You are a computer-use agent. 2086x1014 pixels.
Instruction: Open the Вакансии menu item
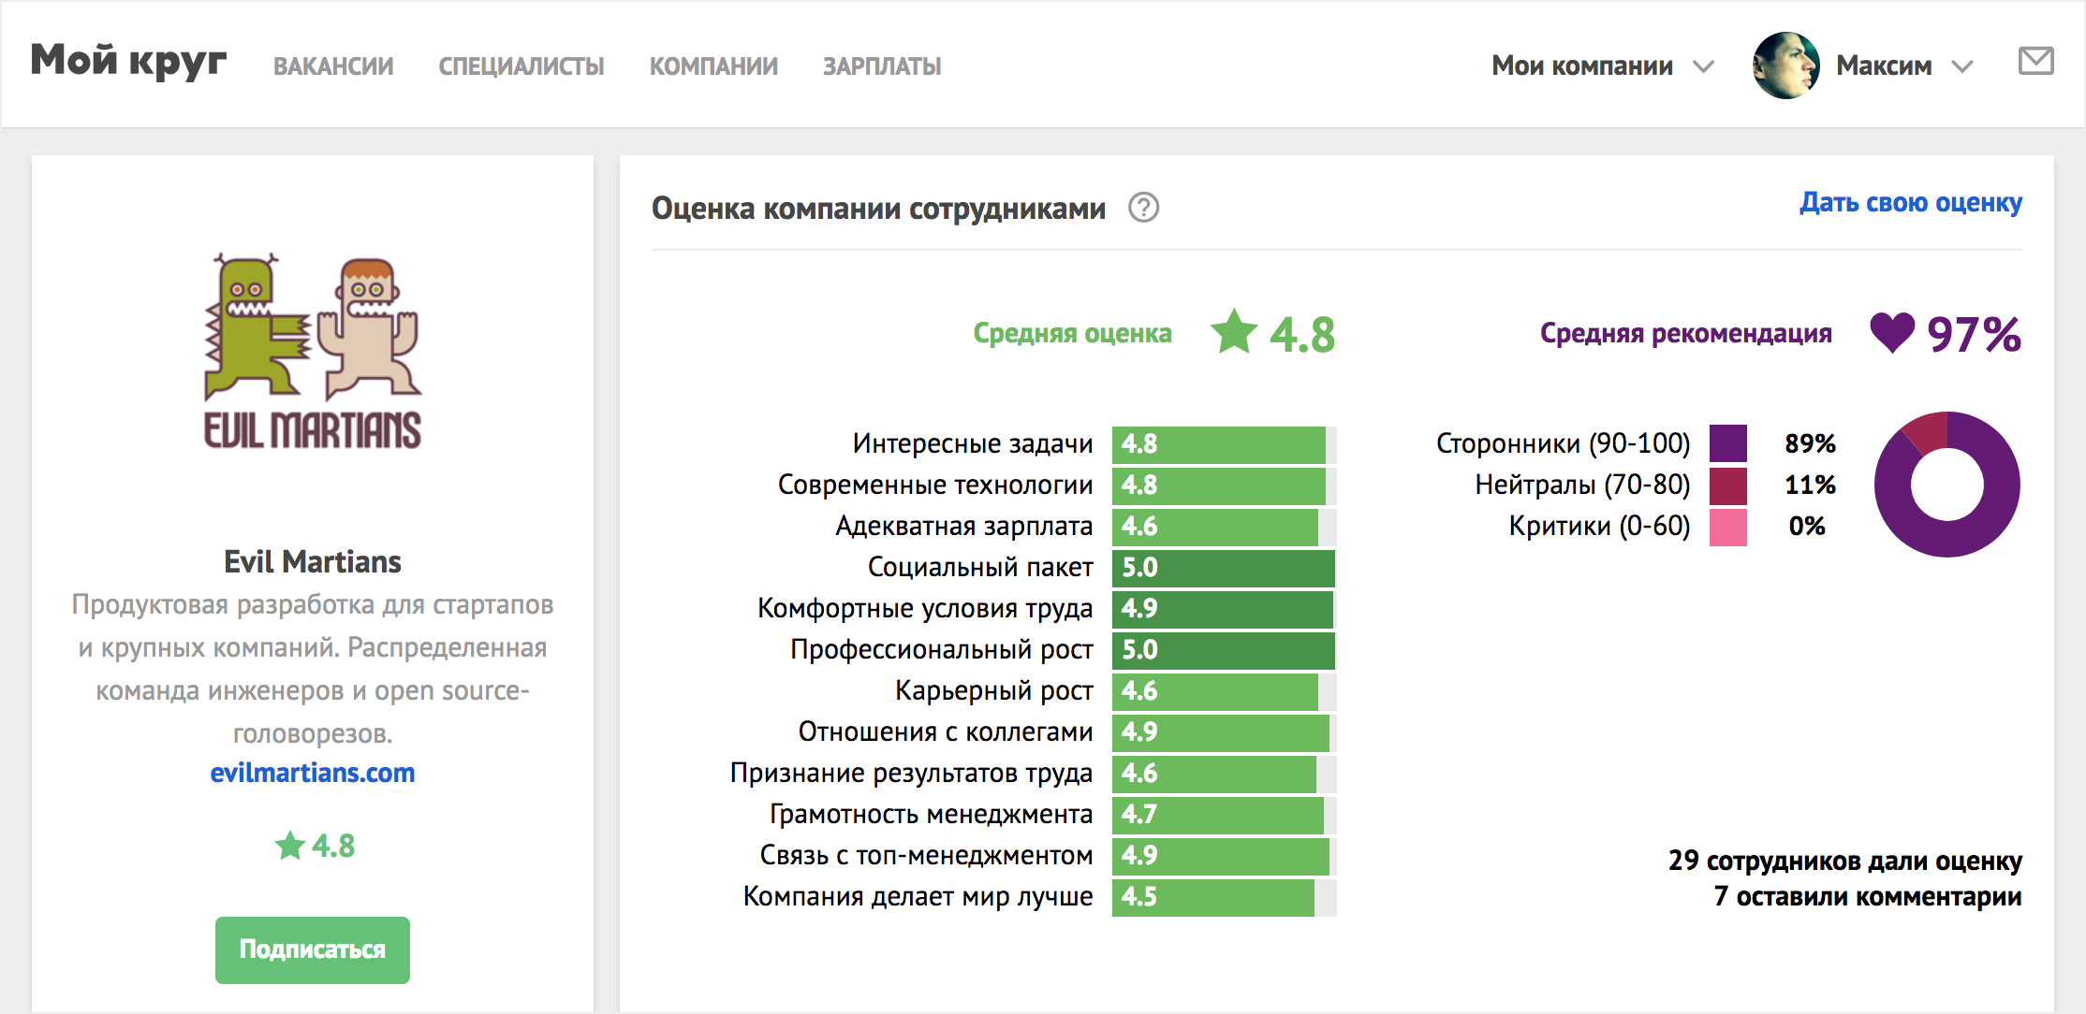click(x=333, y=66)
